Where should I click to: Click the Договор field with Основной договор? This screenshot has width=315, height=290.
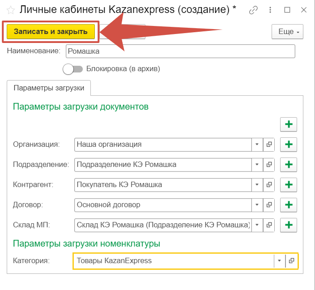163,205
